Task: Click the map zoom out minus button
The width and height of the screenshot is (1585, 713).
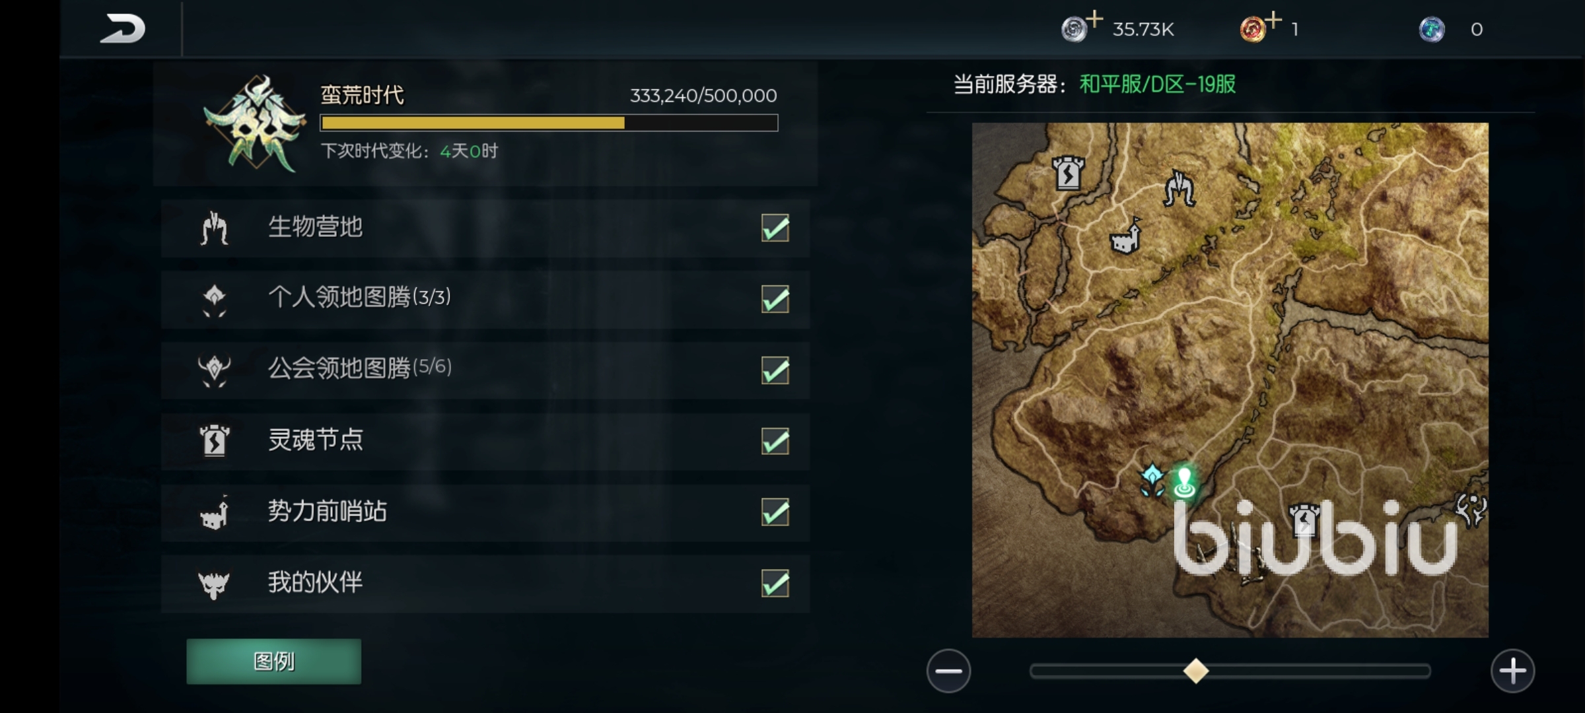Action: (x=948, y=671)
